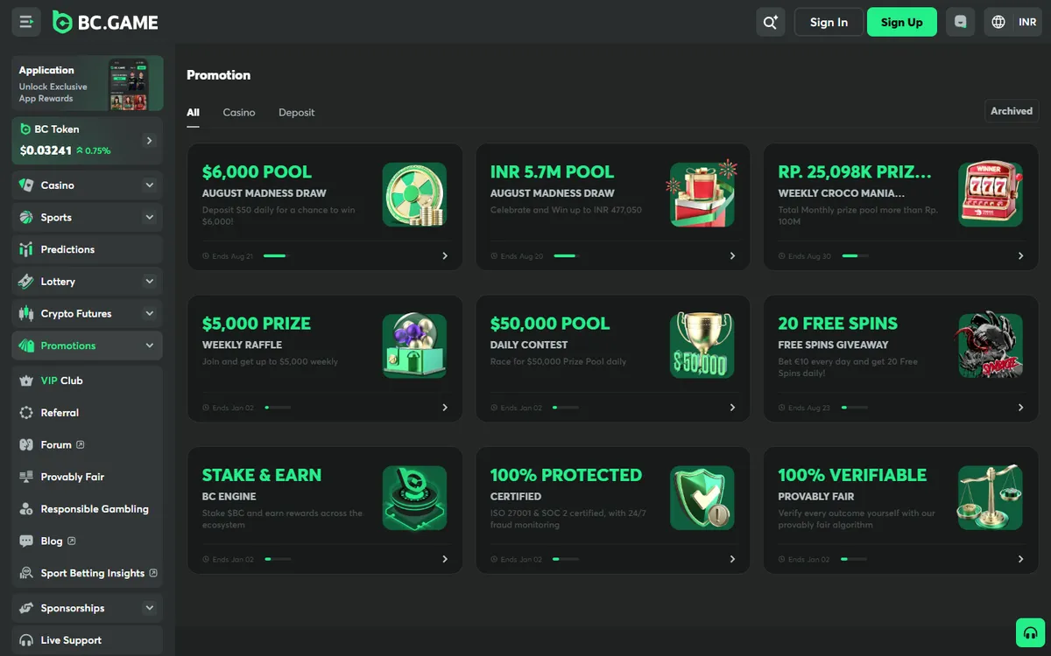Image resolution: width=1051 pixels, height=656 pixels.
Task: Open the 100% Verifiable Provably Fair card
Action: [x=901, y=511]
